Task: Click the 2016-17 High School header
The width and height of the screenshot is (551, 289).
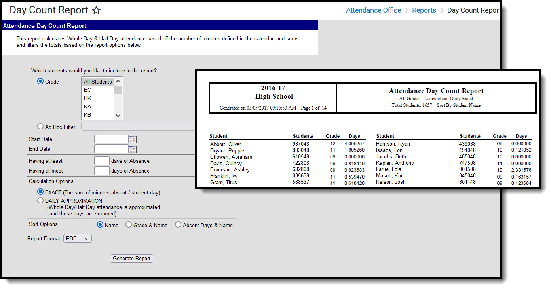Action: [274, 92]
